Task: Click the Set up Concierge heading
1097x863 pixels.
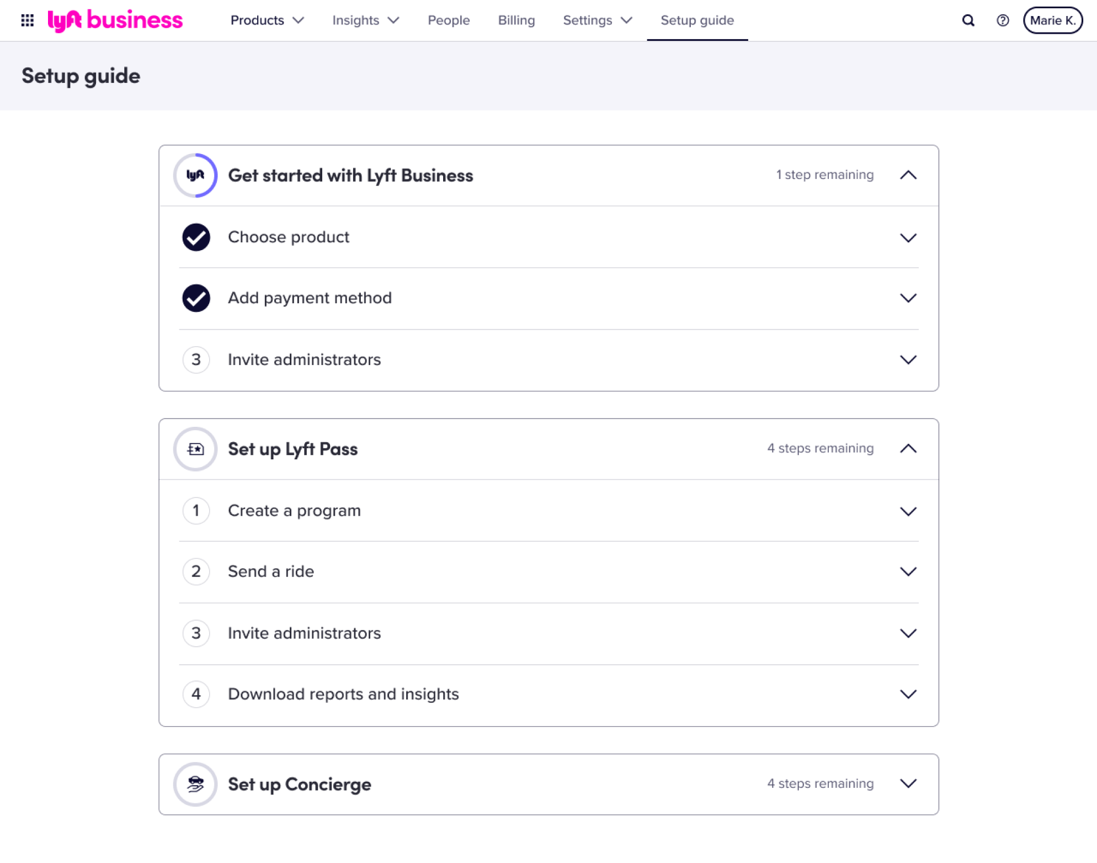Action: click(299, 784)
